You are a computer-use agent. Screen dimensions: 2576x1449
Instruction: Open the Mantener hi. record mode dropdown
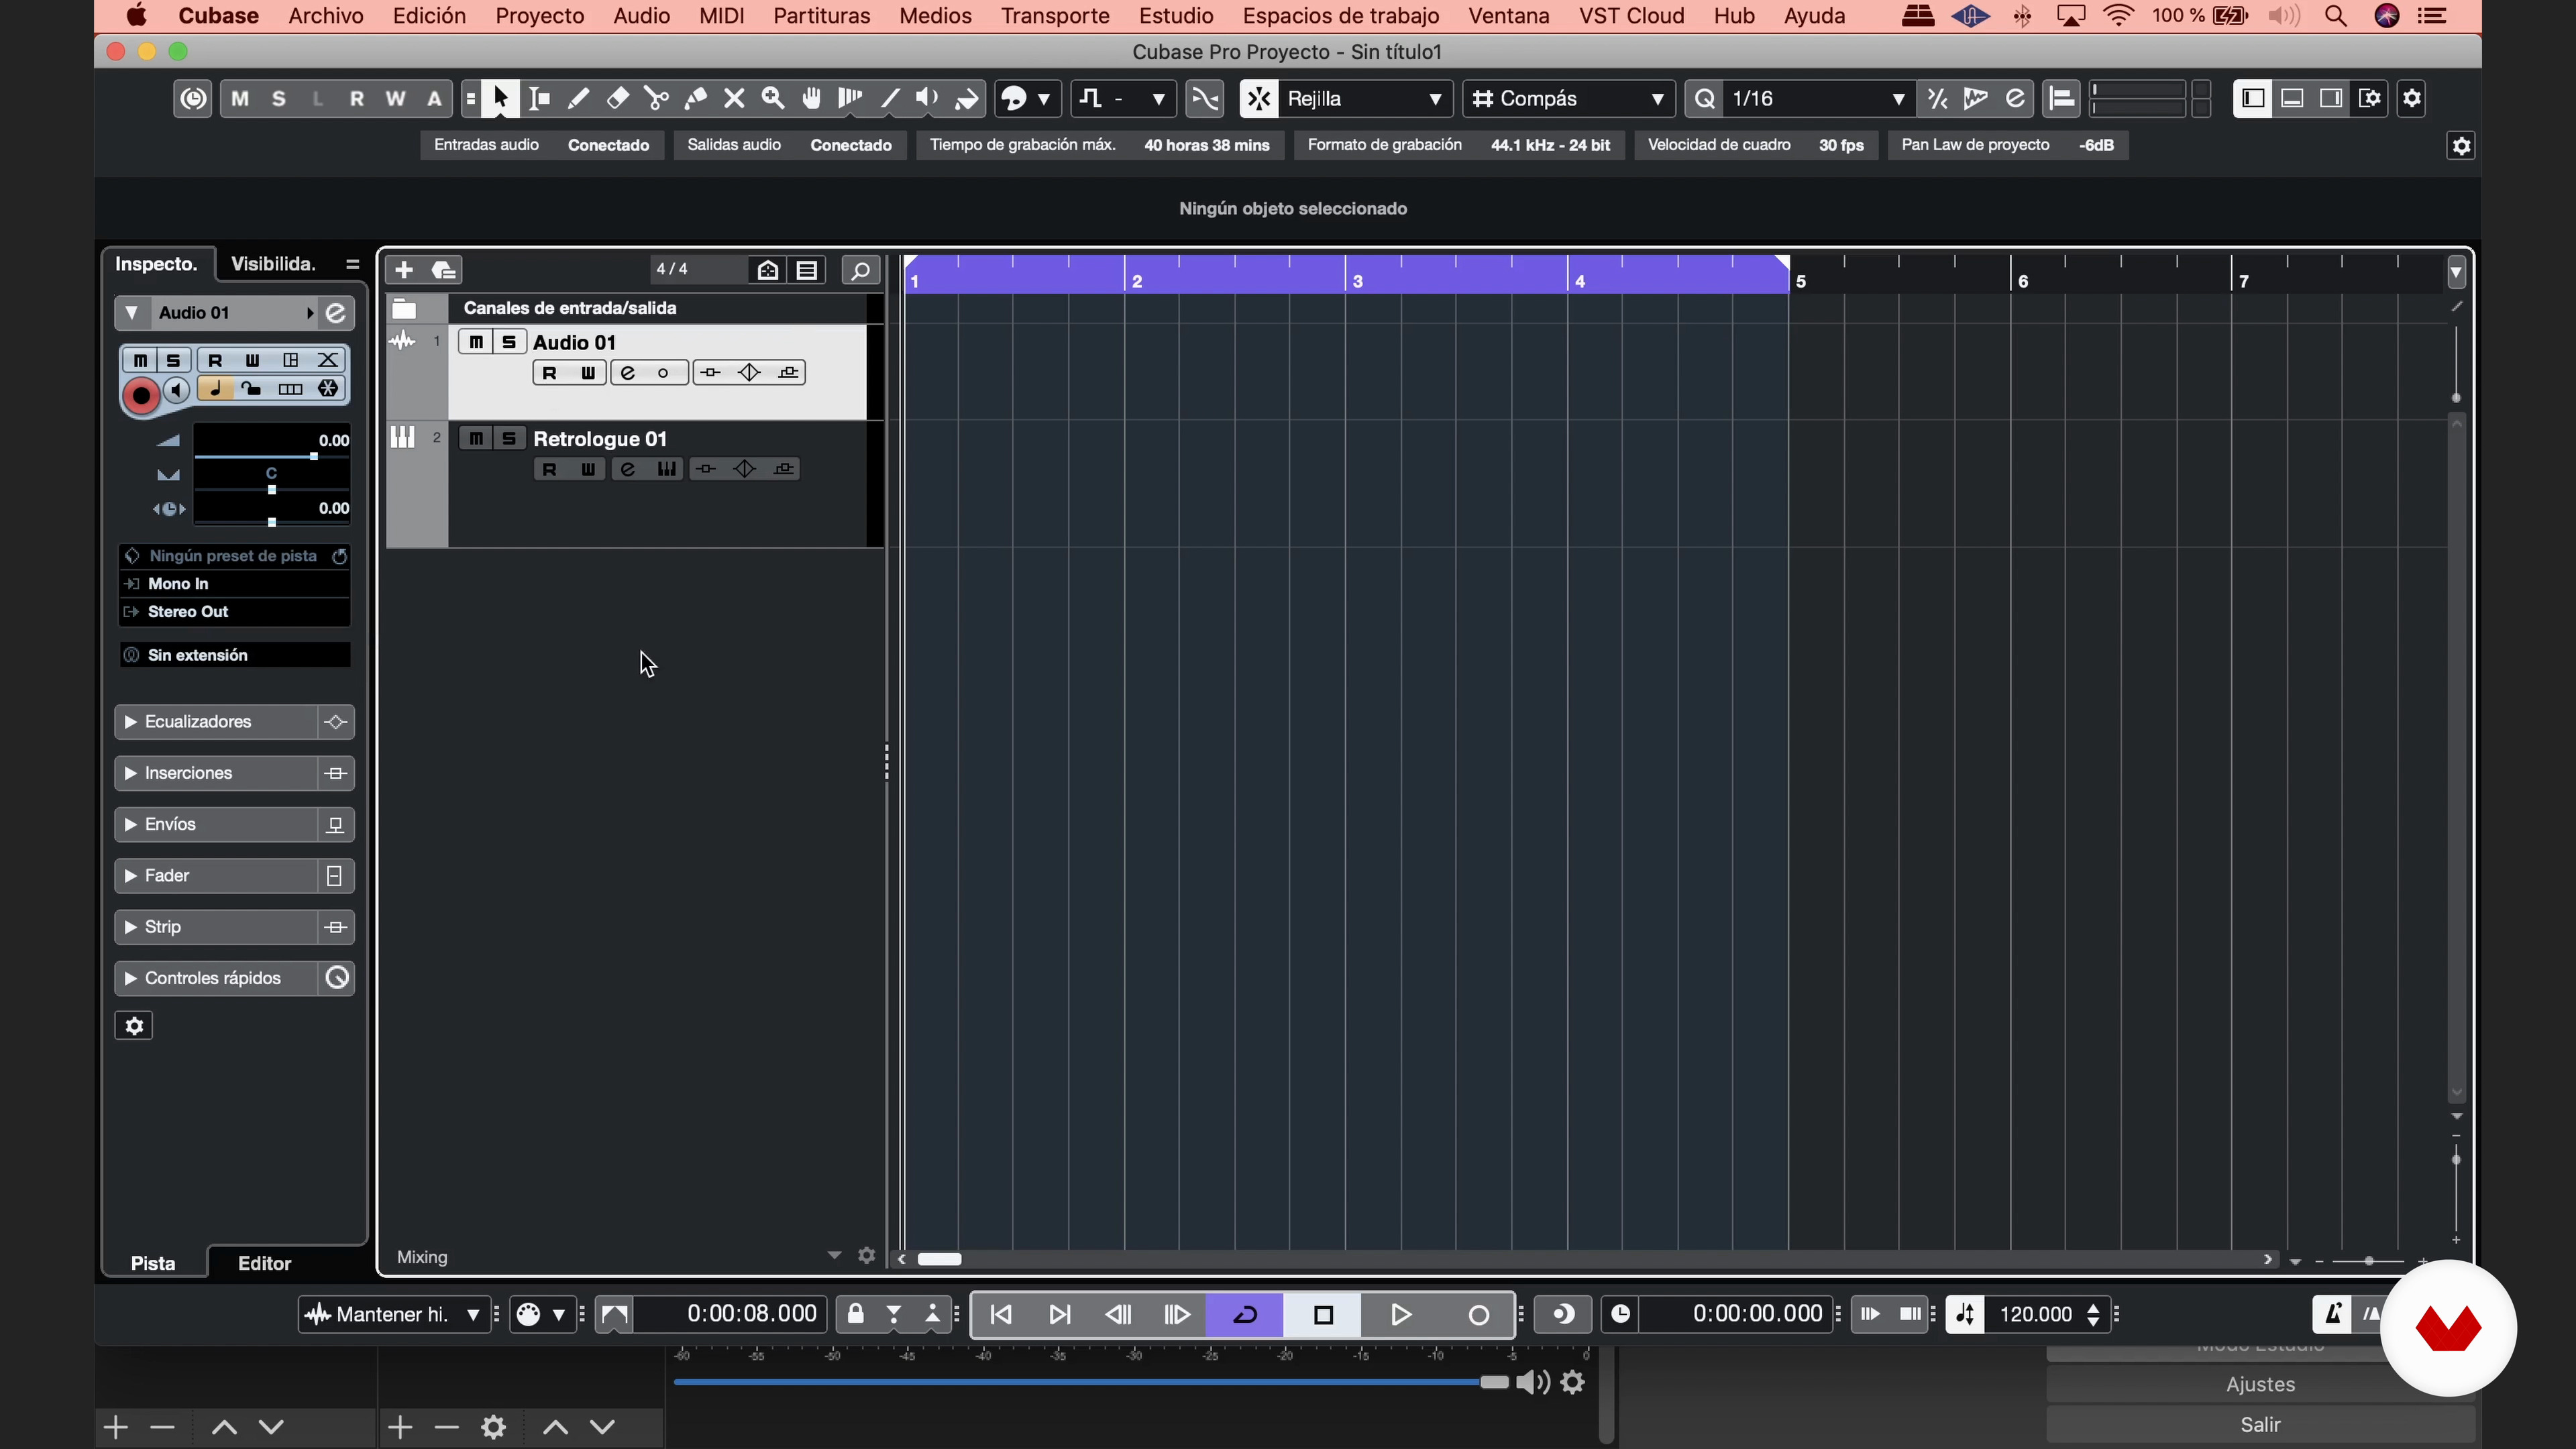(x=394, y=1315)
